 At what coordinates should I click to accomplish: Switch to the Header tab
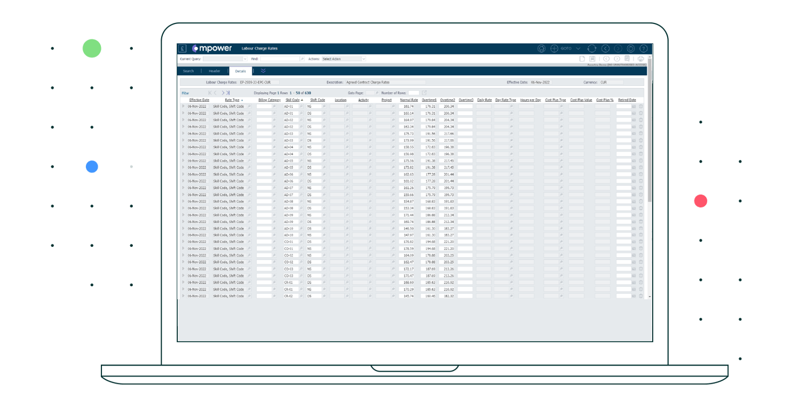point(214,71)
